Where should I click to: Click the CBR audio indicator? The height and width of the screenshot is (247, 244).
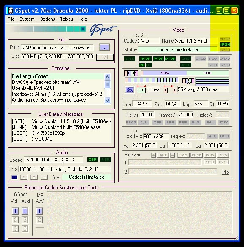pyautogui.click(x=93, y=160)
